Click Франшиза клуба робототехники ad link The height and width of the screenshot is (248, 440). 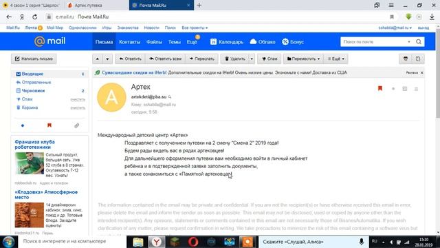pos(35,145)
